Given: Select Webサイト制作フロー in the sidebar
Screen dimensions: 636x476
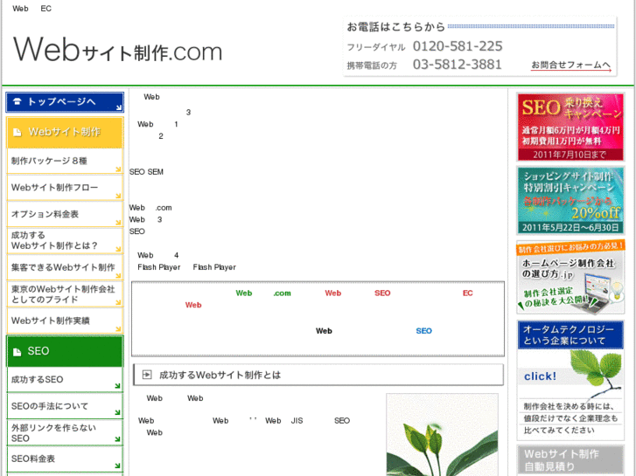Looking at the screenshot, I should (65, 188).
